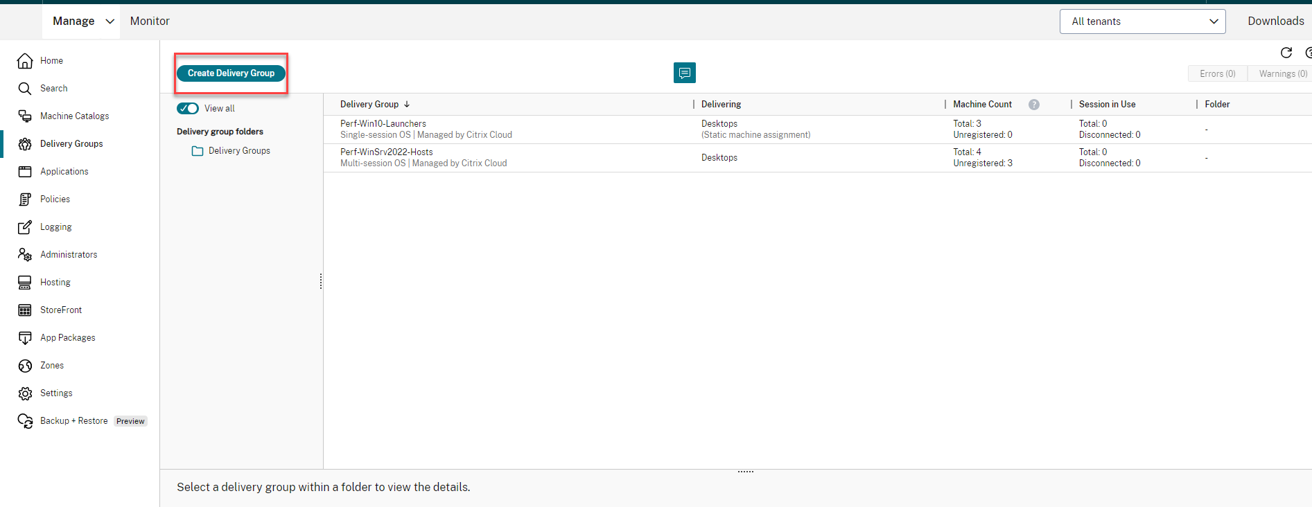Viewport: 1312px width, 507px height.
Task: Open Settings from the sidebar
Action: click(x=56, y=393)
